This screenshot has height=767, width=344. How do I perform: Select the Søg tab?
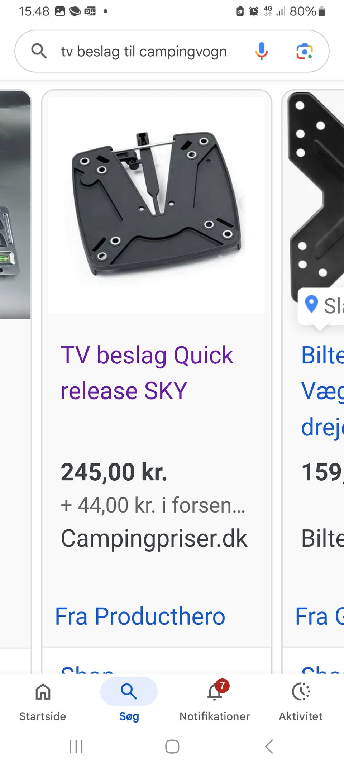[129, 701]
